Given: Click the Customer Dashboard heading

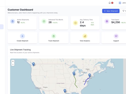Looking at the screenshot, I should [20, 10].
